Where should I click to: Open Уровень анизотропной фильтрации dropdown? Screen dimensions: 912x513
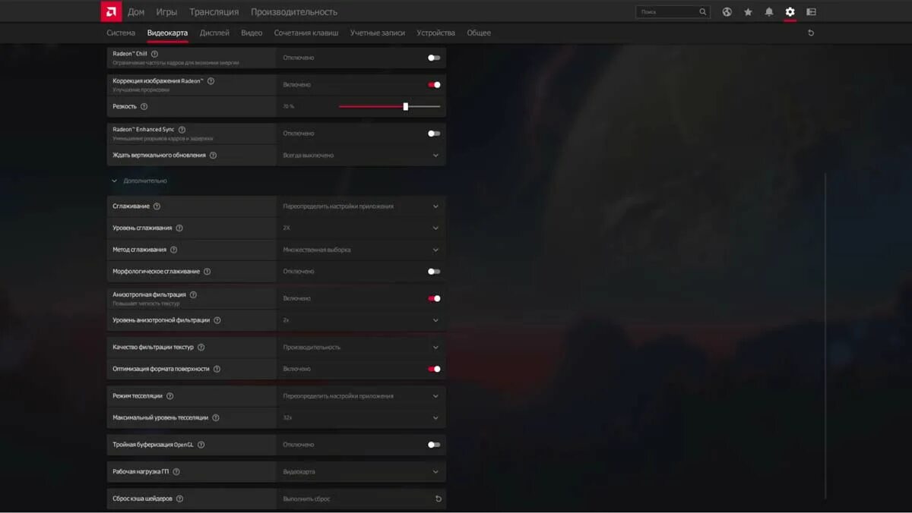(361, 320)
